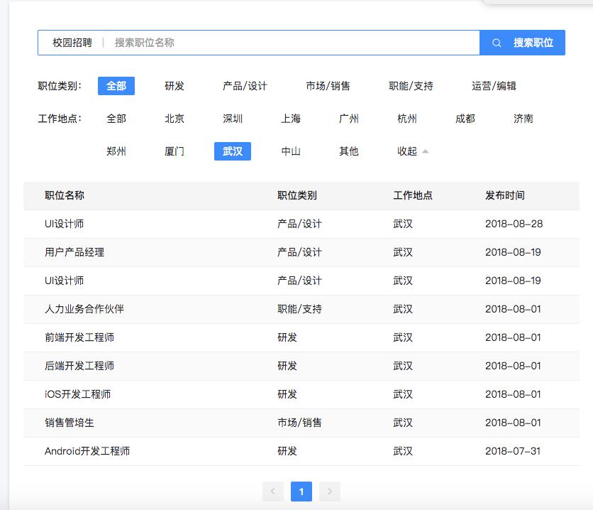Open the 销售管培生 job posting
Viewport: 593px width, 510px height.
tap(70, 423)
